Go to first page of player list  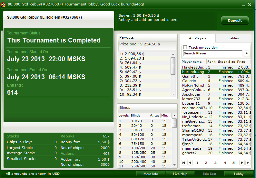pos(184,163)
